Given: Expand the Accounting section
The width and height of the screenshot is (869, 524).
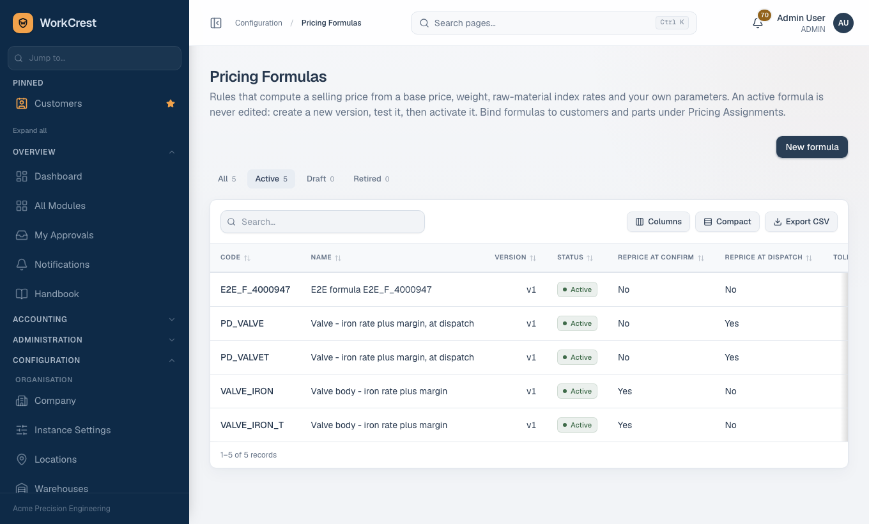Looking at the screenshot, I should [x=95, y=320].
